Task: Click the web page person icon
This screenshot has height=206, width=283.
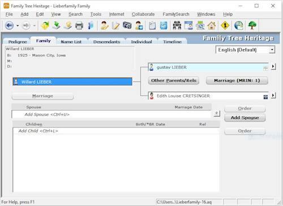Action: point(188,25)
